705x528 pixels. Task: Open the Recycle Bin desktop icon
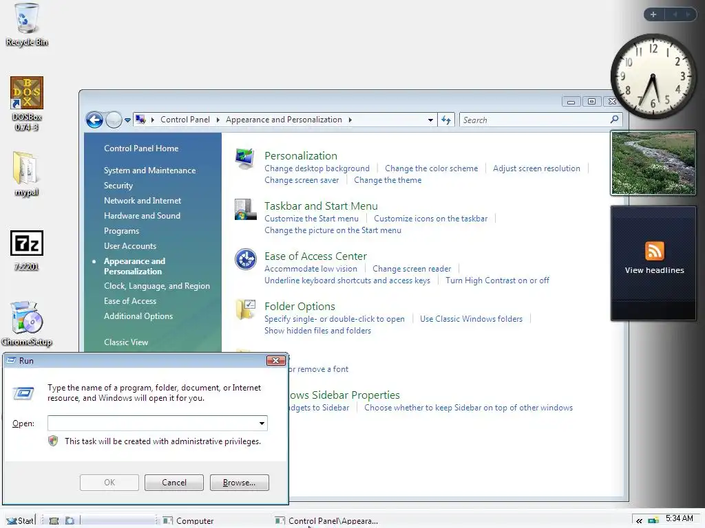point(27,25)
